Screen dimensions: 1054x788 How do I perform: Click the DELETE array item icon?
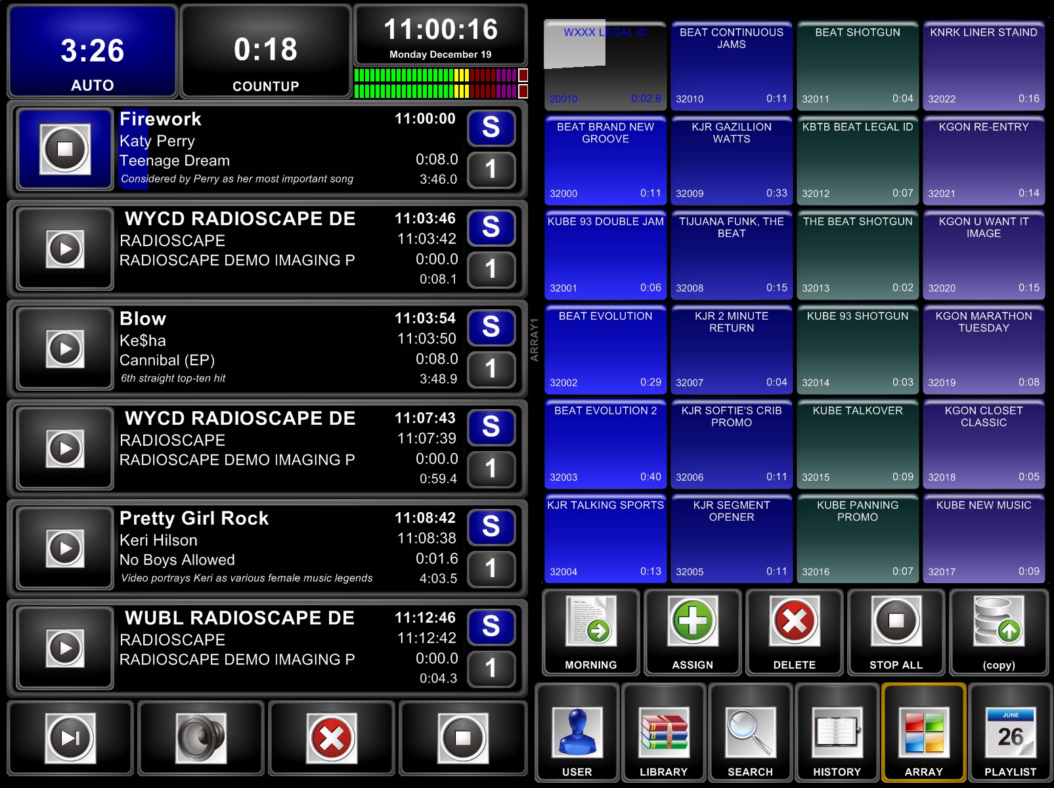[x=795, y=632]
